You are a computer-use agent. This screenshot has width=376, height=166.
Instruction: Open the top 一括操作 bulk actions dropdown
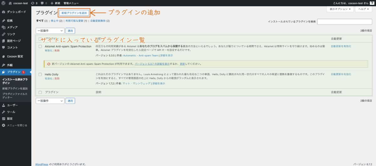pos(50,31)
